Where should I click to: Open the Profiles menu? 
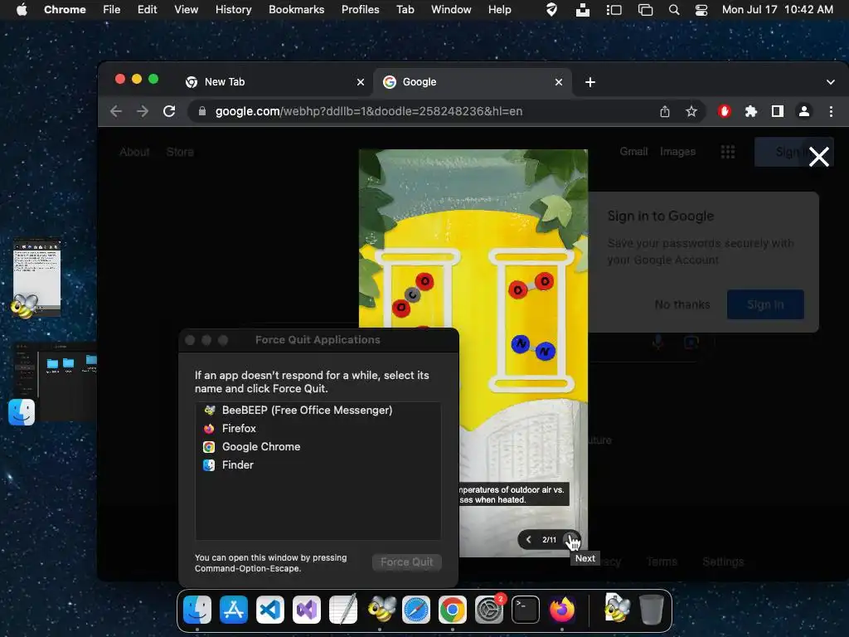pyautogui.click(x=360, y=9)
